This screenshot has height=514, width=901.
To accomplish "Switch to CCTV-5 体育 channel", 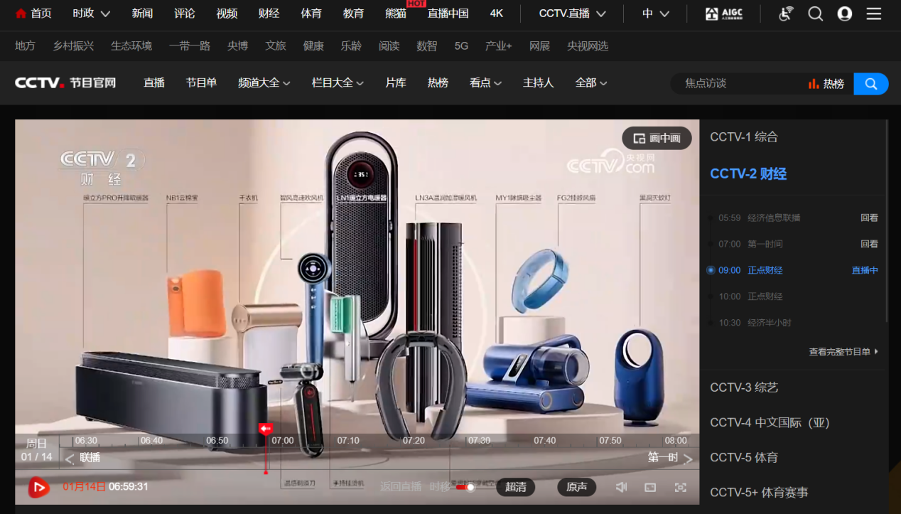I will click(744, 458).
